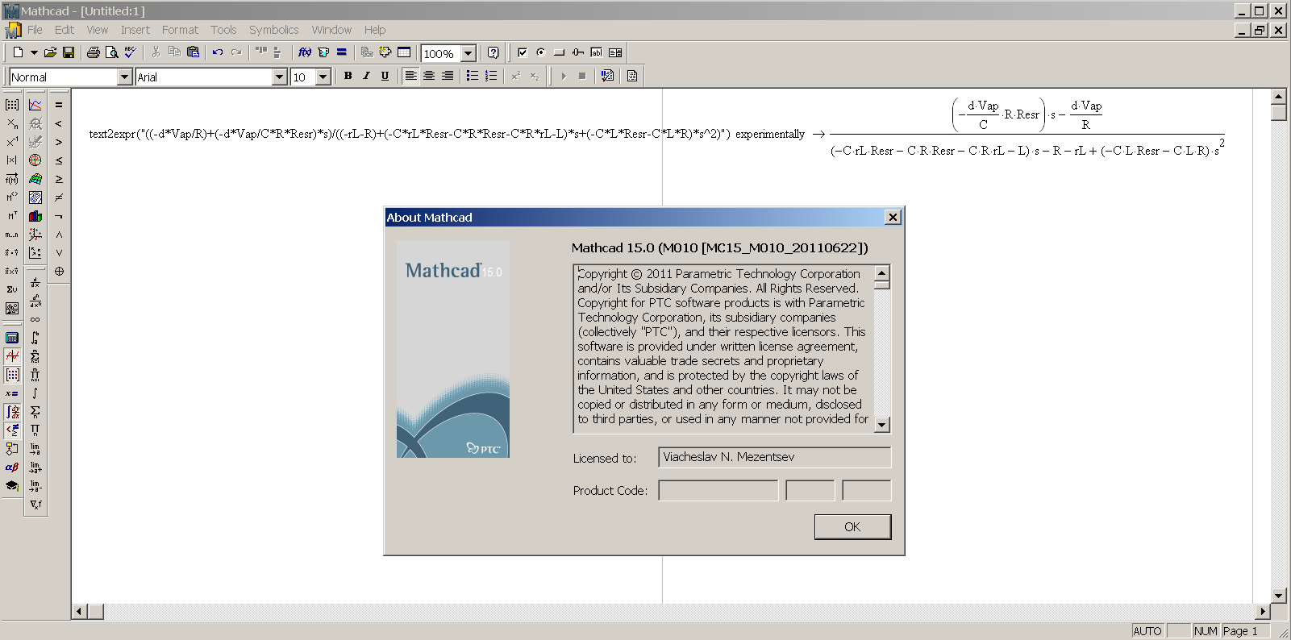Image resolution: width=1291 pixels, height=640 pixels.
Task: Insert a slider control from Controls toolbar
Action: pyautogui.click(x=578, y=52)
